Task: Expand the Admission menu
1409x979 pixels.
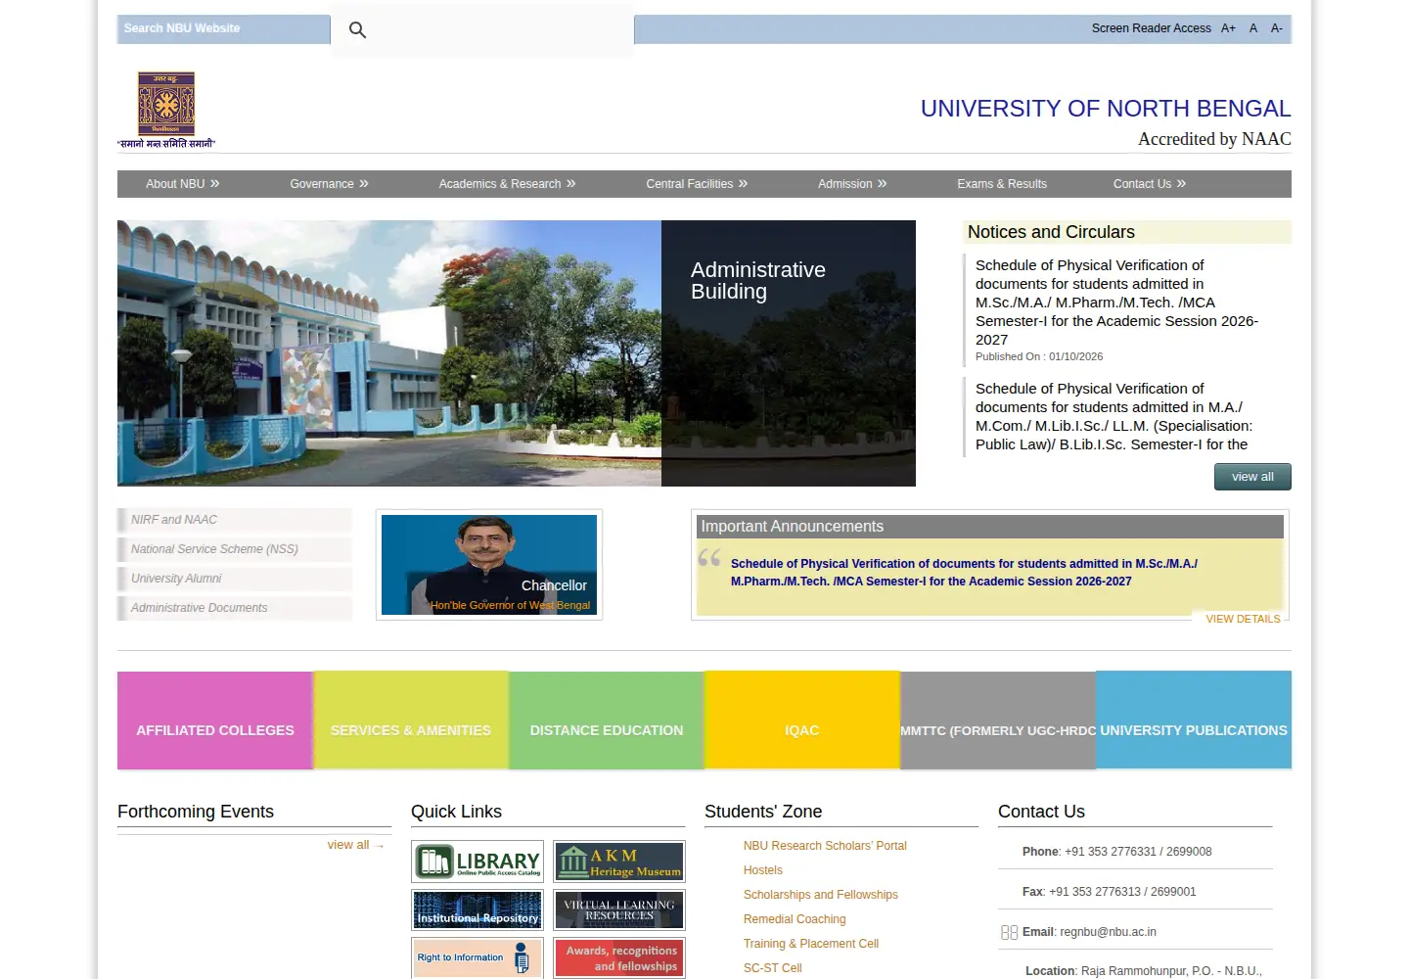Action: pyautogui.click(x=852, y=184)
